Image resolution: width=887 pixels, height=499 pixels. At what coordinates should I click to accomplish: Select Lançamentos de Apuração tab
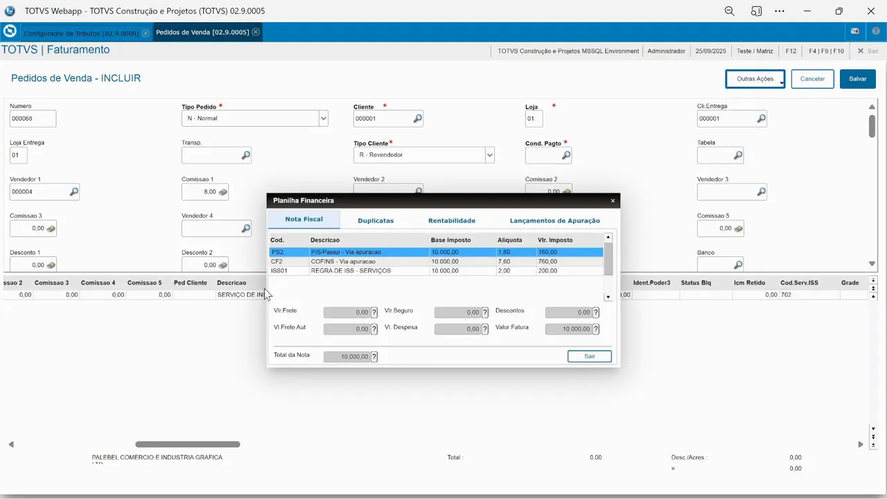(x=554, y=220)
